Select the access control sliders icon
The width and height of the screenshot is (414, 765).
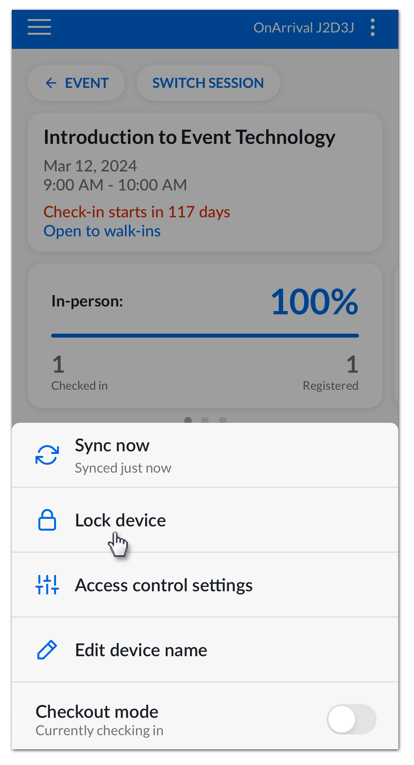[x=47, y=585]
